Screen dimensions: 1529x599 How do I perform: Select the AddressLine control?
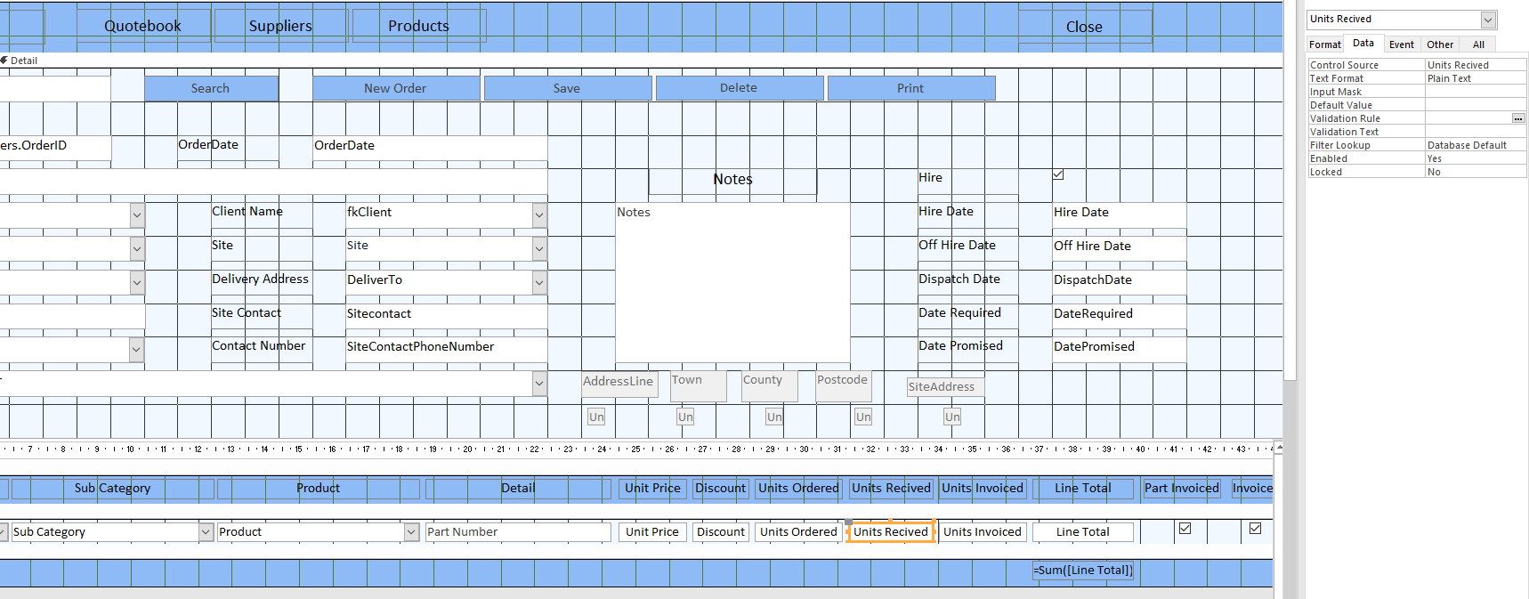click(619, 384)
